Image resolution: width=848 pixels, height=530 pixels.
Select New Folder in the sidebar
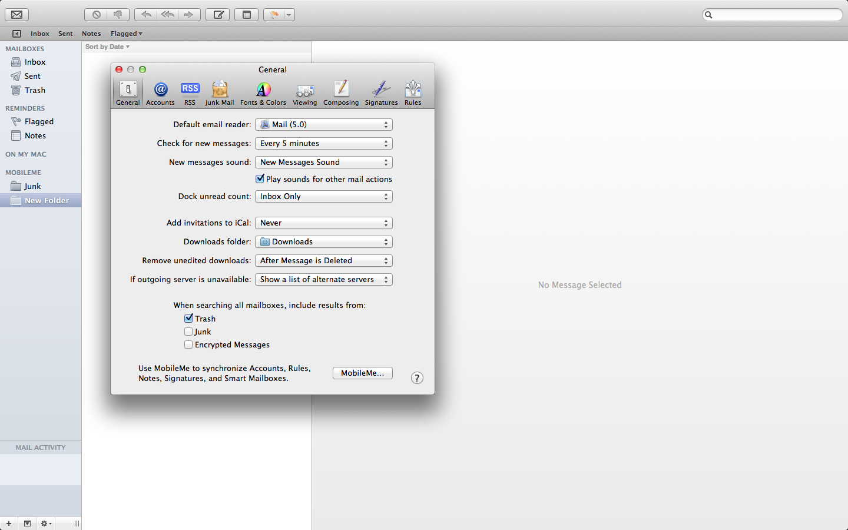pos(41,200)
